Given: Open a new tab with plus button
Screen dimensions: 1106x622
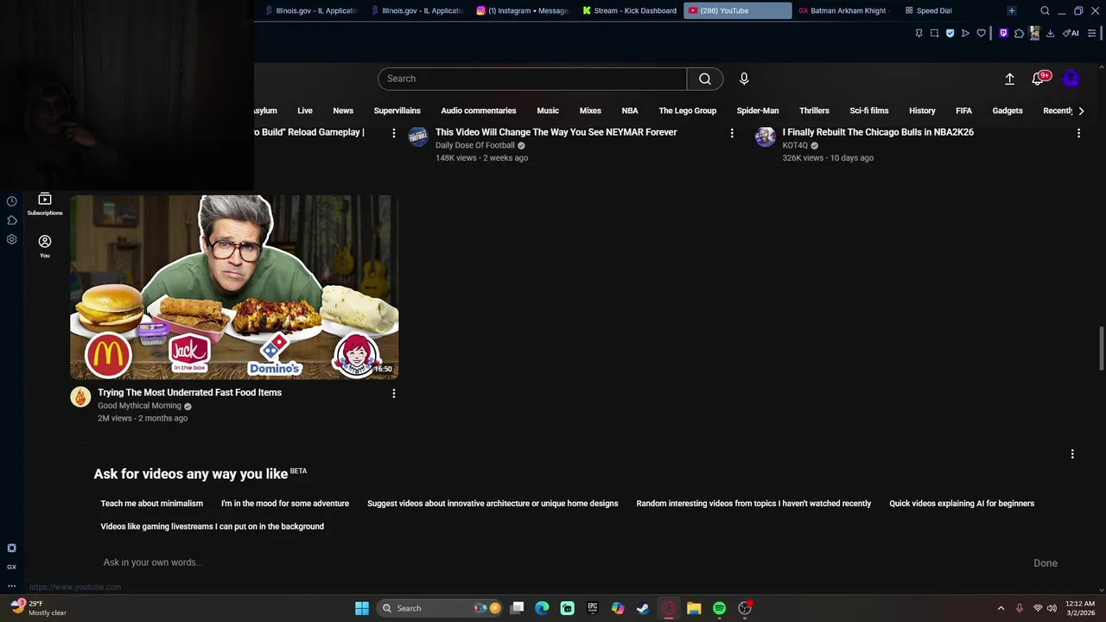Looking at the screenshot, I should tap(1011, 10).
